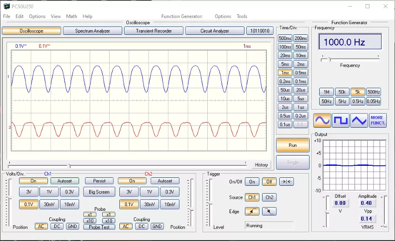
Task: Select the square wave function button
Action: click(341, 120)
